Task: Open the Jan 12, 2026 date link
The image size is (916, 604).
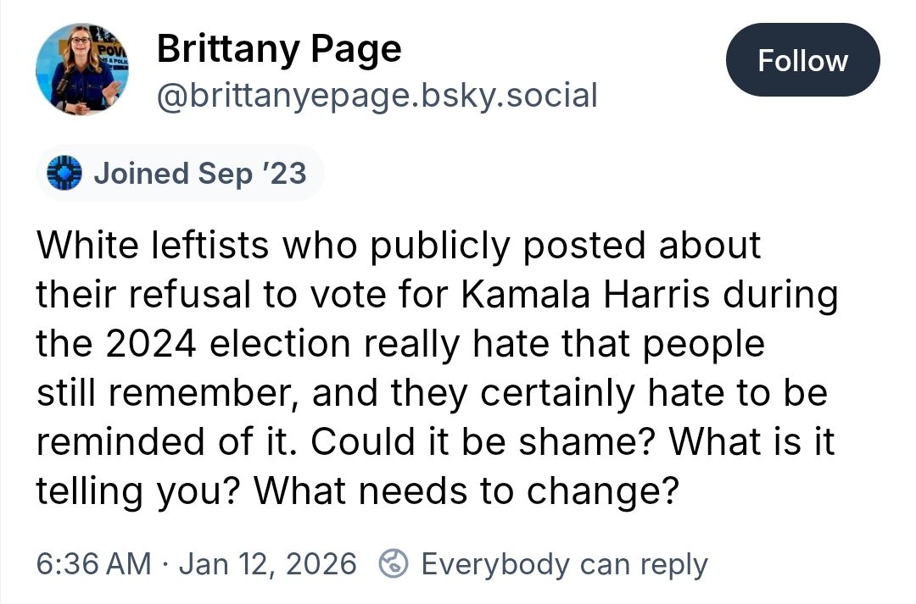Action: [268, 564]
